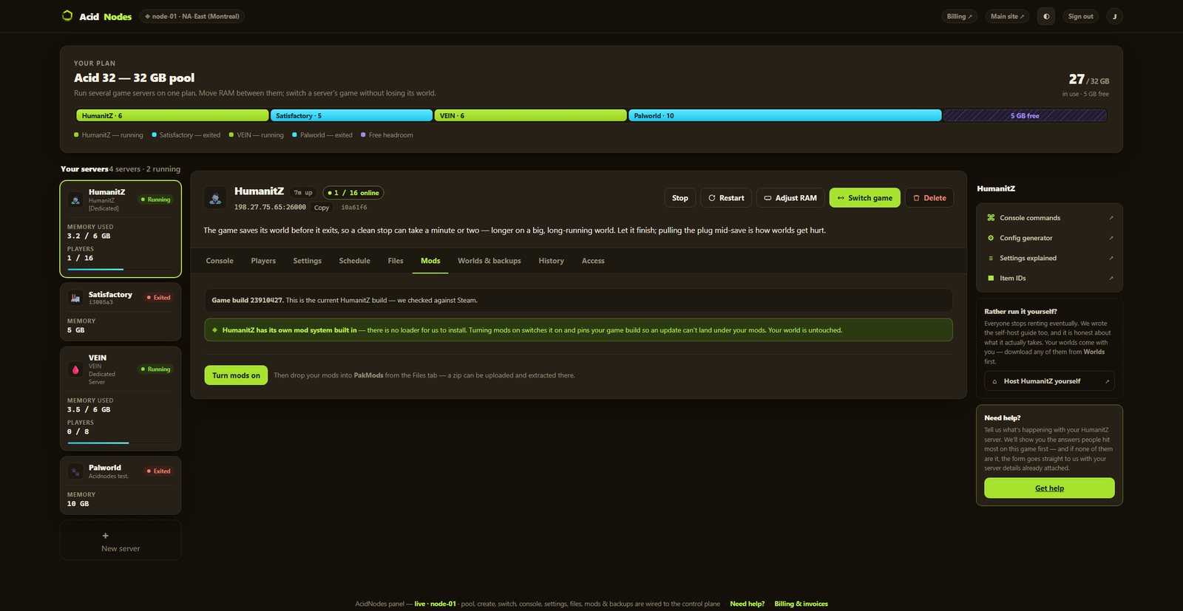
Task: Copy the server address with Copy button
Action: pyautogui.click(x=322, y=208)
